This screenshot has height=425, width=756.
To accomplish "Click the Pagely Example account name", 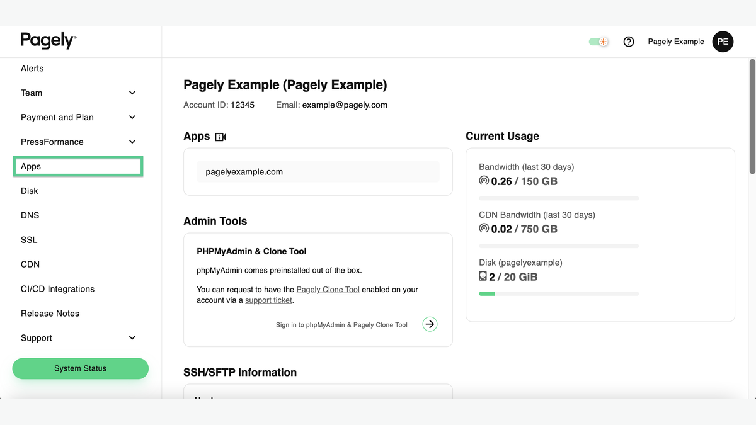I will tap(676, 42).
